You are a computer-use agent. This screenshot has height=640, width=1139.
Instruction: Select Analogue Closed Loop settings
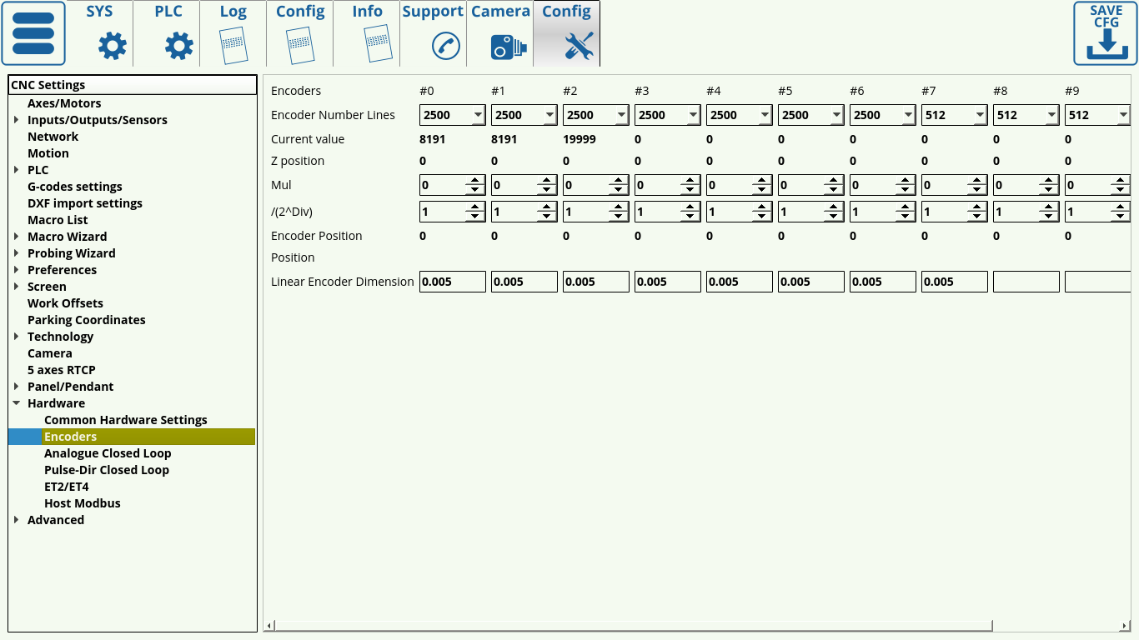coord(108,453)
